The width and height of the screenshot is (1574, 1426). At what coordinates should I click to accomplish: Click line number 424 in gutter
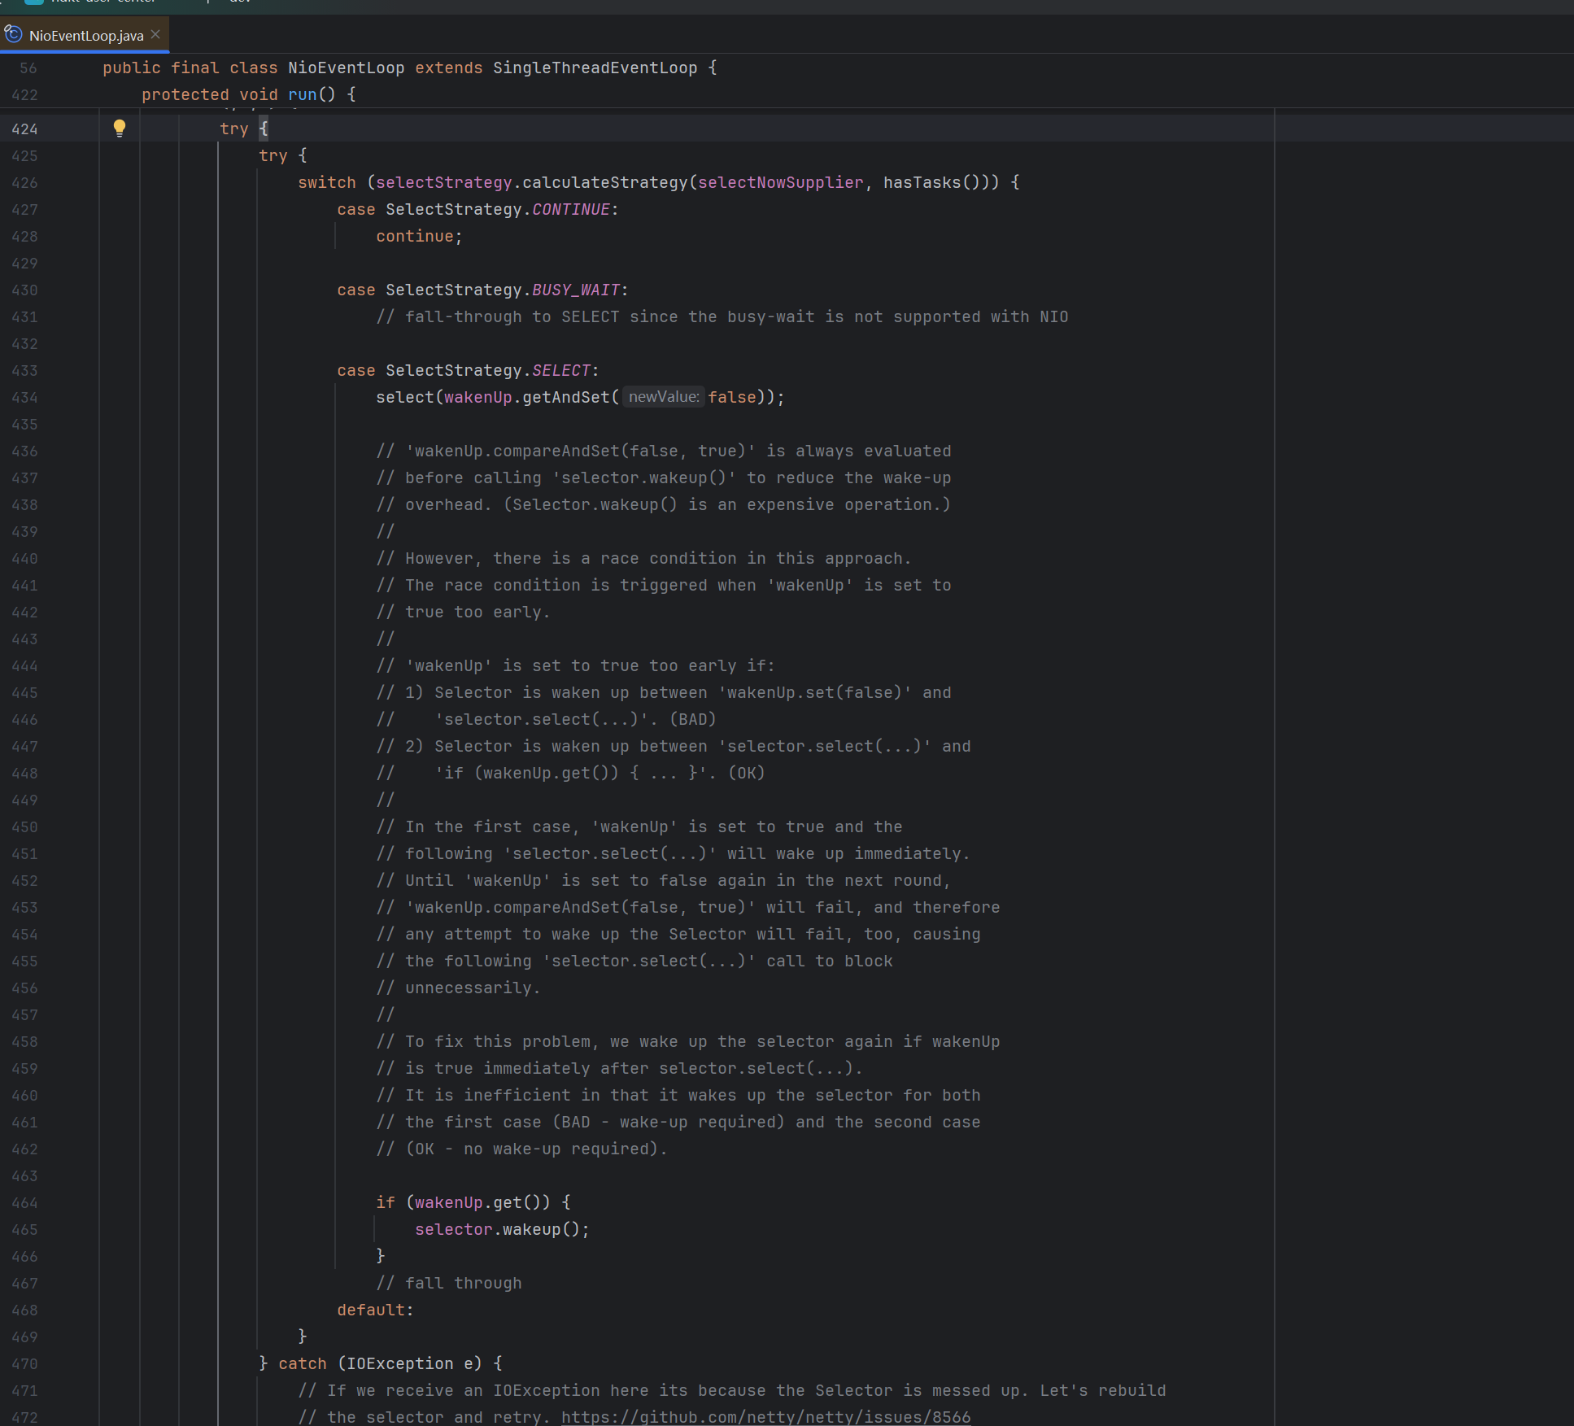24,129
